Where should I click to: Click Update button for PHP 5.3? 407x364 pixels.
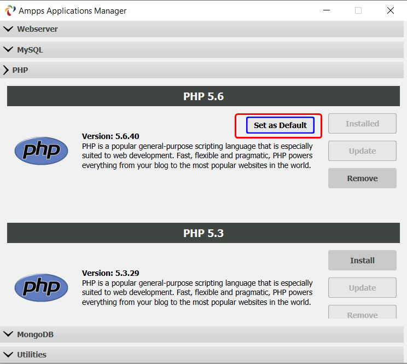[362, 288]
